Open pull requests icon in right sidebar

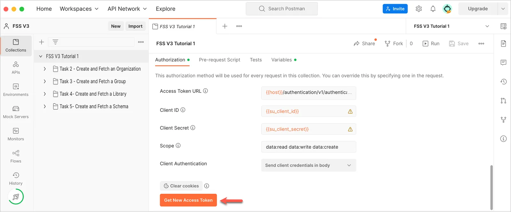503,101
